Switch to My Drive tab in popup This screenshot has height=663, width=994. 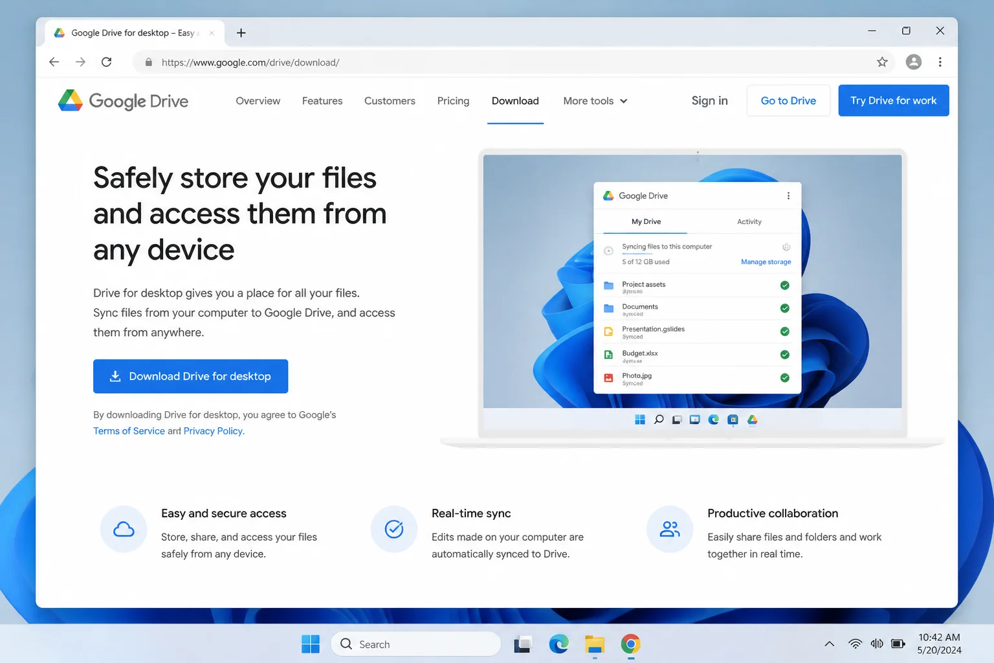646,221
